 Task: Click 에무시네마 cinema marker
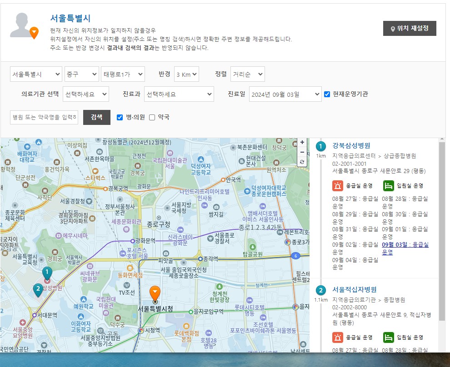click(59, 236)
